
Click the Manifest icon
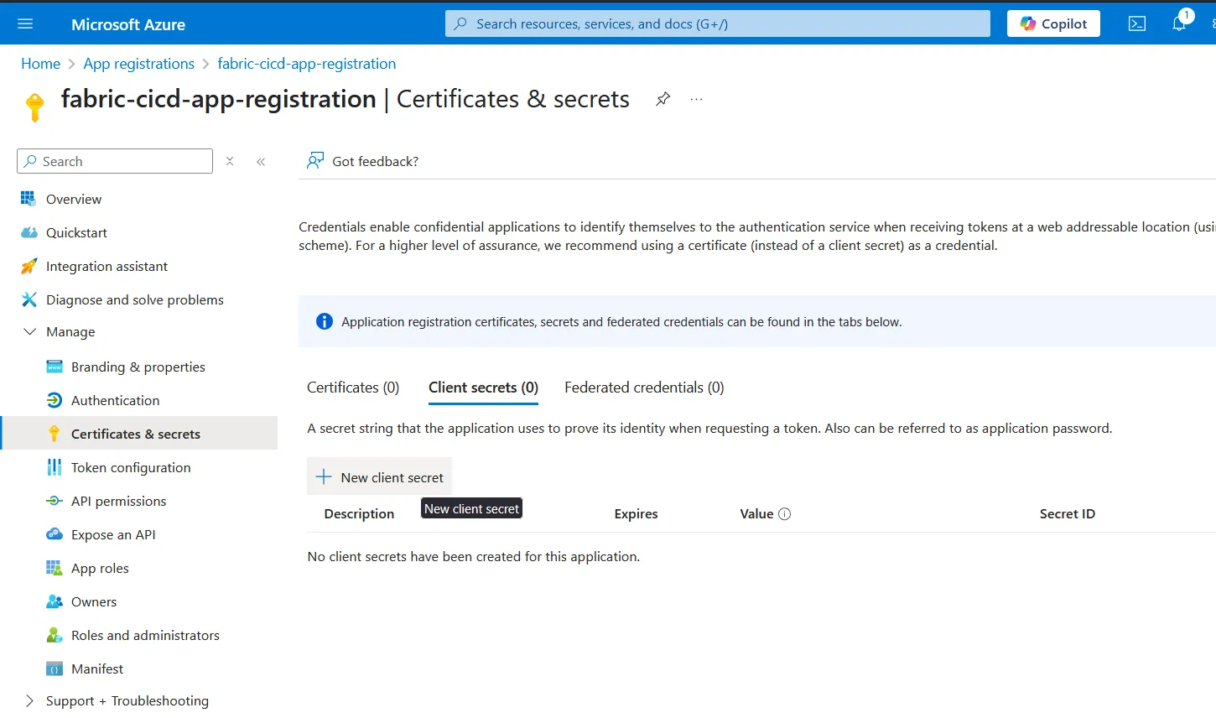pos(55,669)
